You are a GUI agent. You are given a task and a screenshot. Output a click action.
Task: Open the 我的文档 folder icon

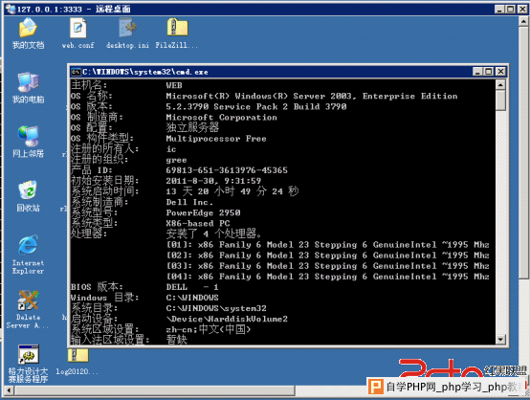tap(28, 28)
